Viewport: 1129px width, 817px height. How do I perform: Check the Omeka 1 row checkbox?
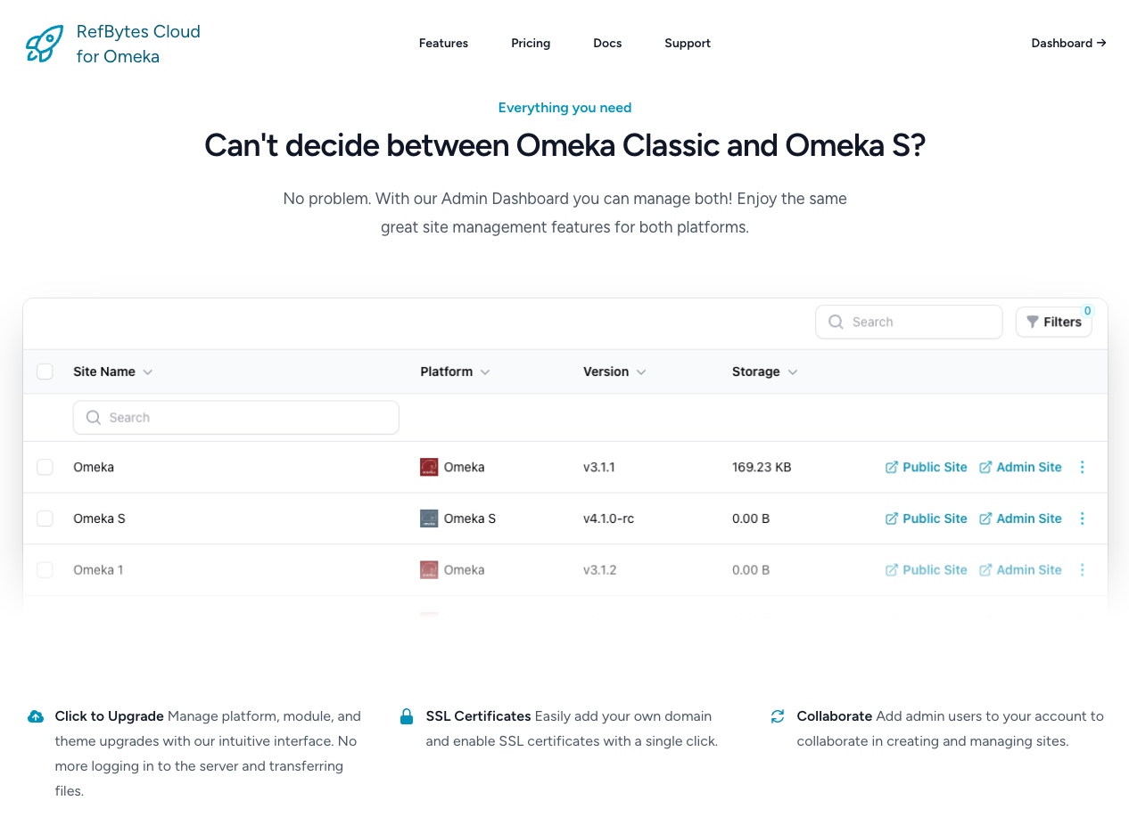pos(45,570)
